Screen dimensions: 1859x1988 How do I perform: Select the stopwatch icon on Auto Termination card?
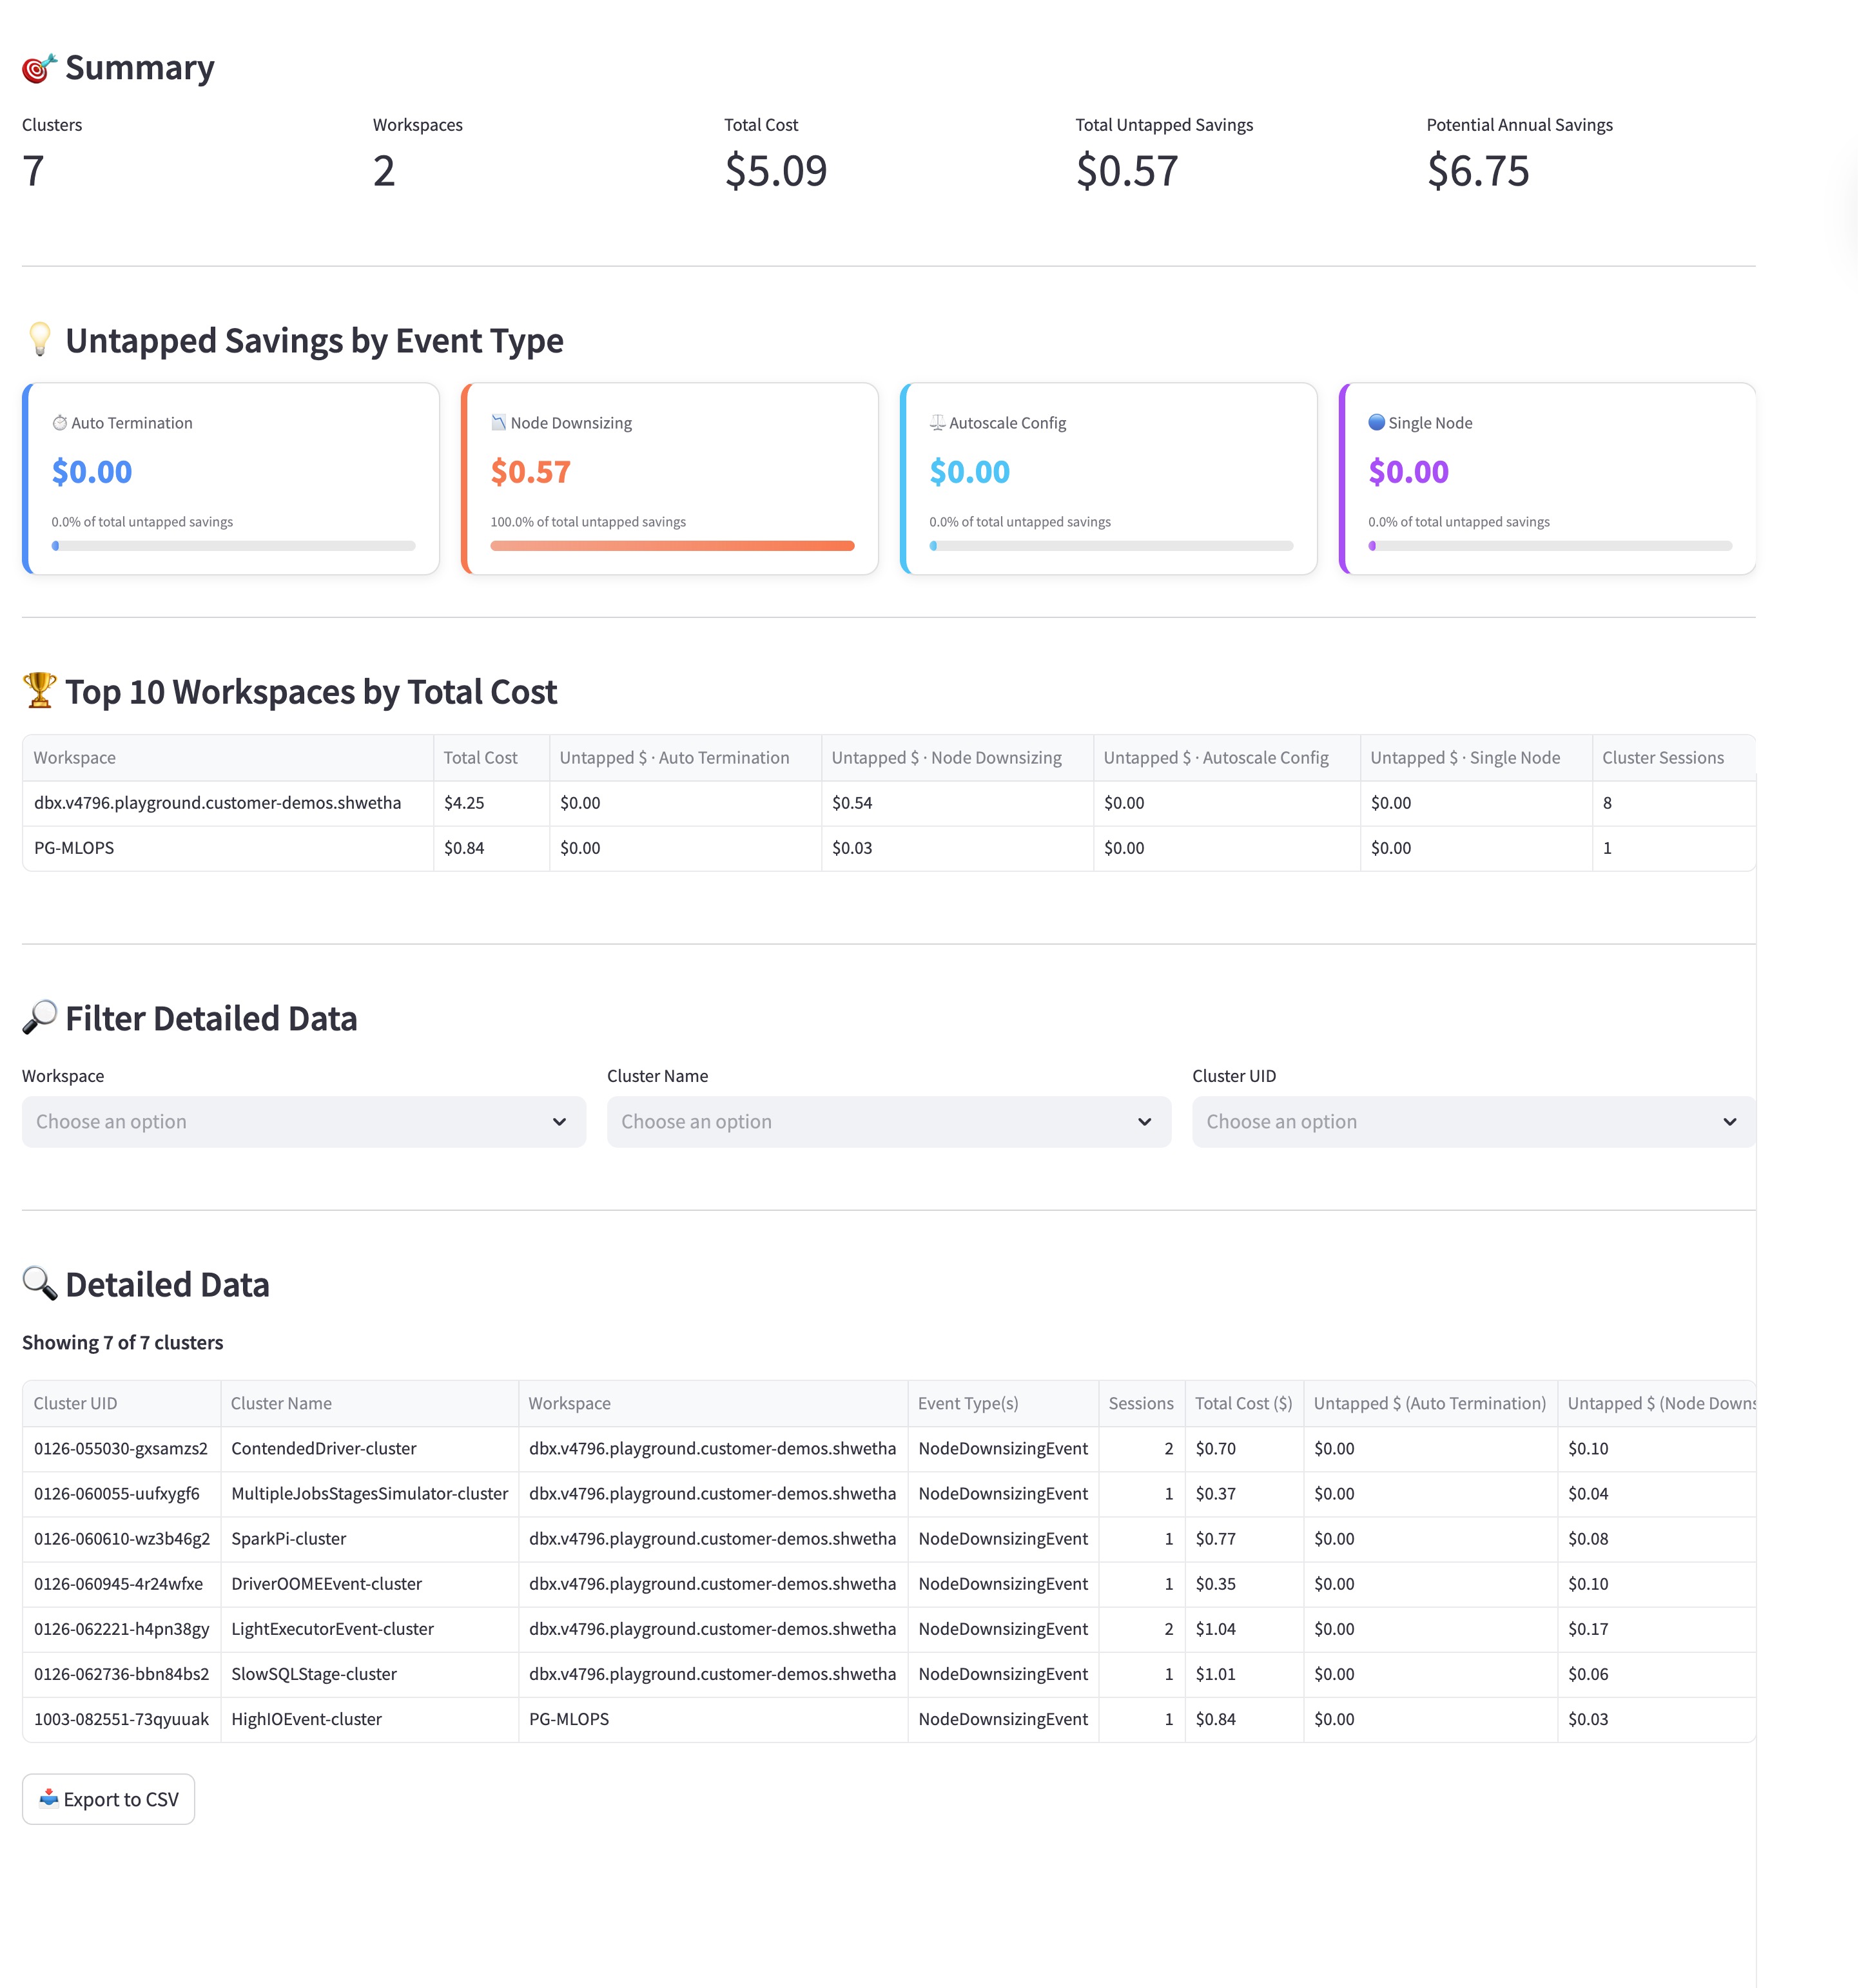click(60, 422)
